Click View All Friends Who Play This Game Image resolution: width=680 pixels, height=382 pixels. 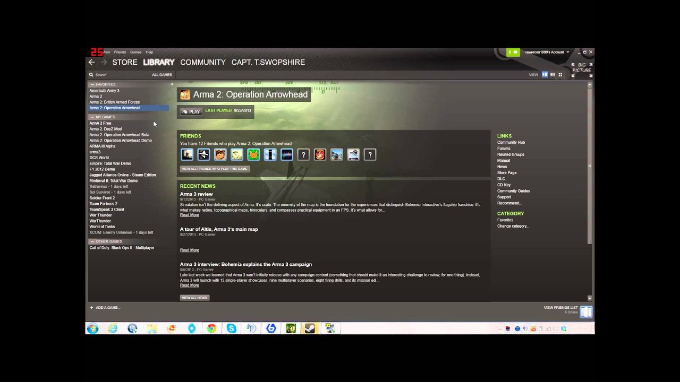(215, 169)
